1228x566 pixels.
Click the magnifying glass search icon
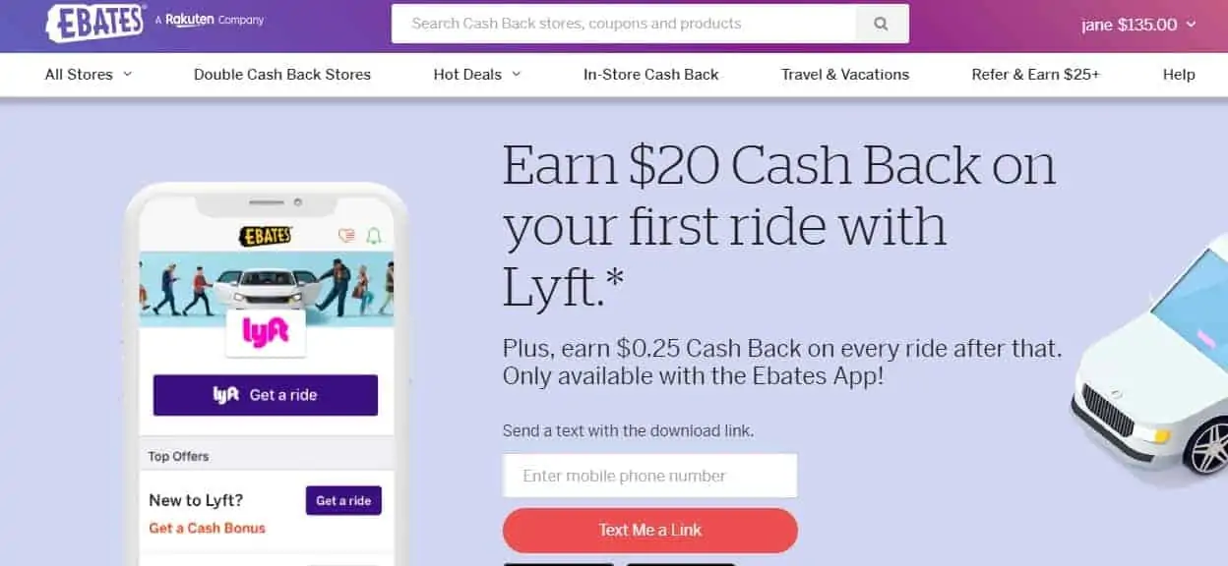click(882, 24)
